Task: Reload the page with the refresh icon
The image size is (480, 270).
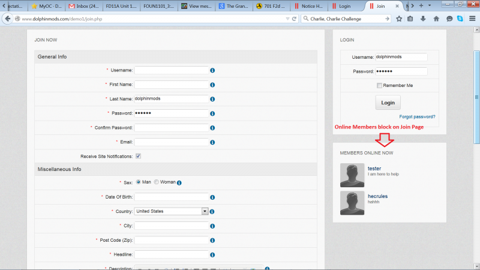Action: coord(294,19)
